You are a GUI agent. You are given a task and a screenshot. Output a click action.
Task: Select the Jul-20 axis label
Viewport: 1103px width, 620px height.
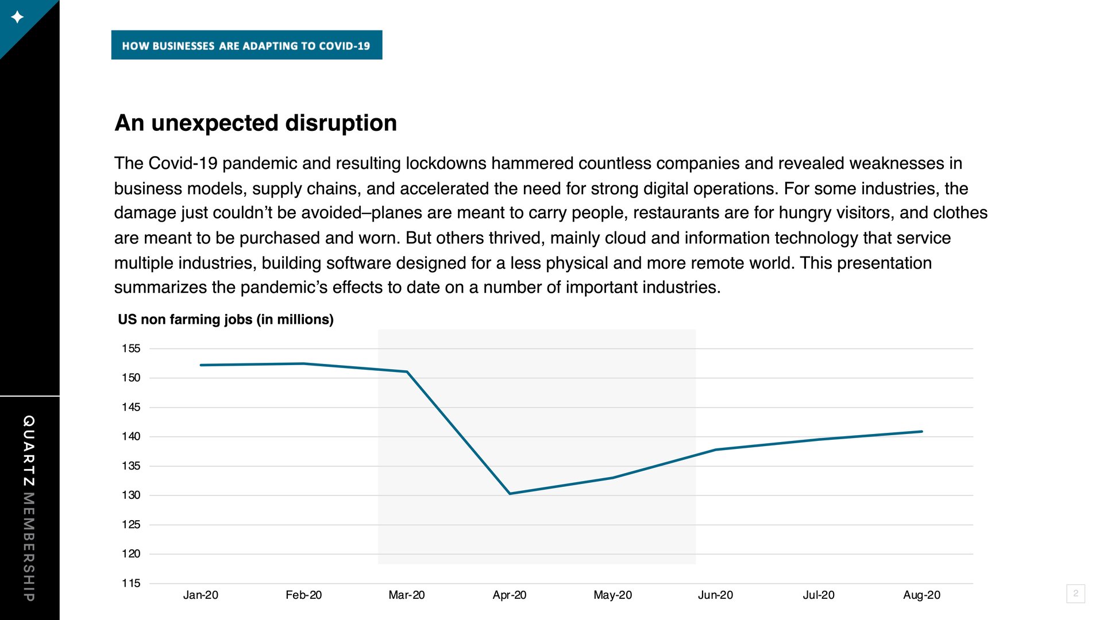pyautogui.click(x=819, y=595)
